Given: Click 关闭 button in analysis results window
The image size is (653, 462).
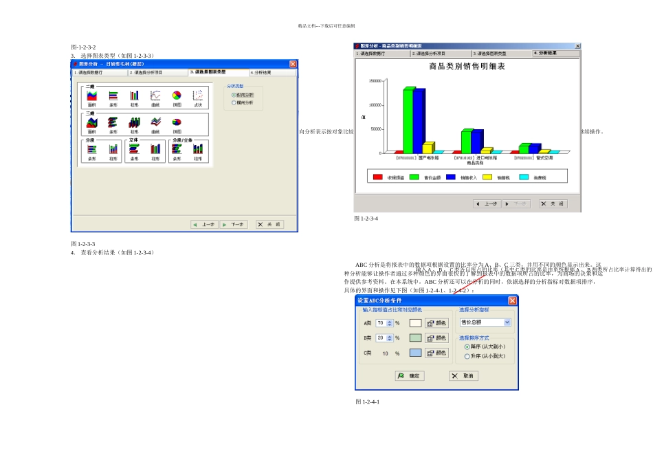Looking at the screenshot, I should coord(553,203).
